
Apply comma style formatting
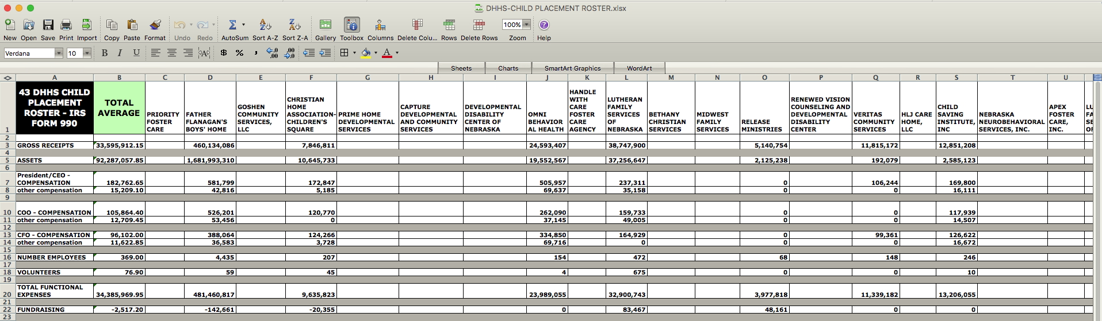point(256,53)
